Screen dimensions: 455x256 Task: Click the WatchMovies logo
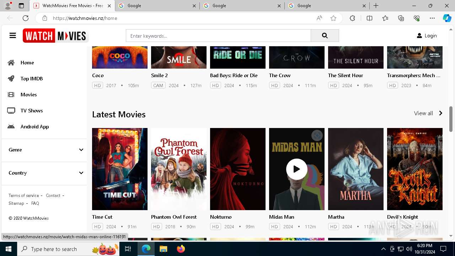pos(55,36)
